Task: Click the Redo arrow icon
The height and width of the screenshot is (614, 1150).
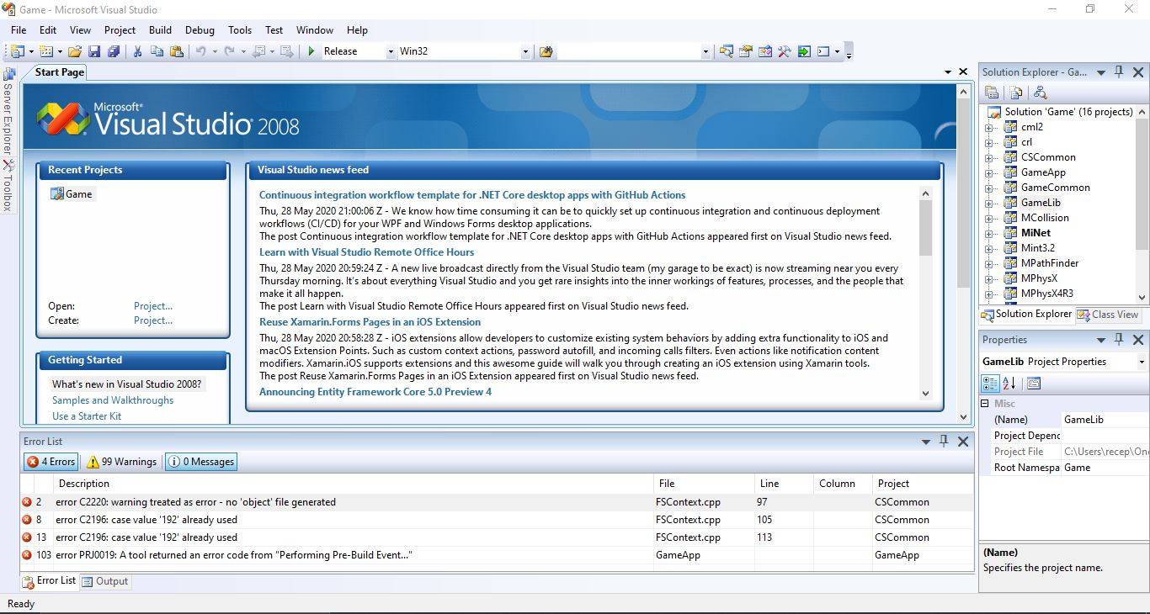Action: [x=229, y=51]
